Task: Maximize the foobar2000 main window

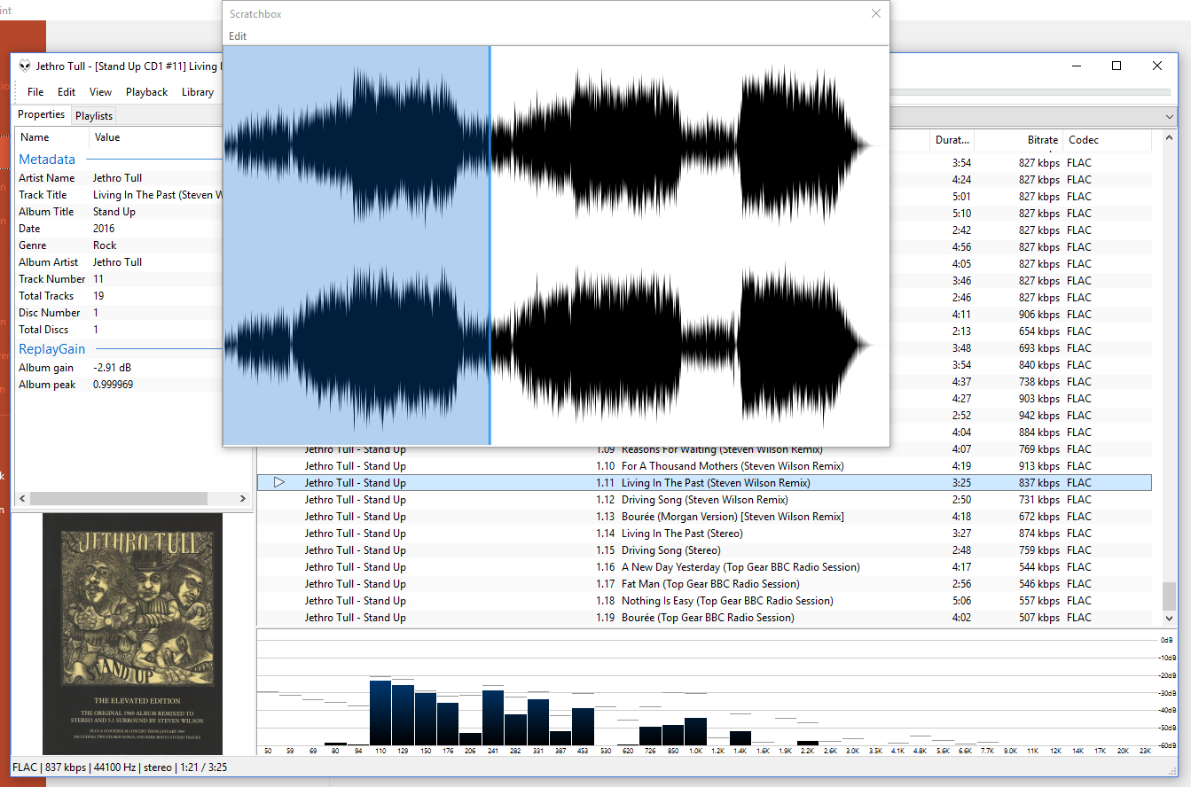Action: point(1117,66)
